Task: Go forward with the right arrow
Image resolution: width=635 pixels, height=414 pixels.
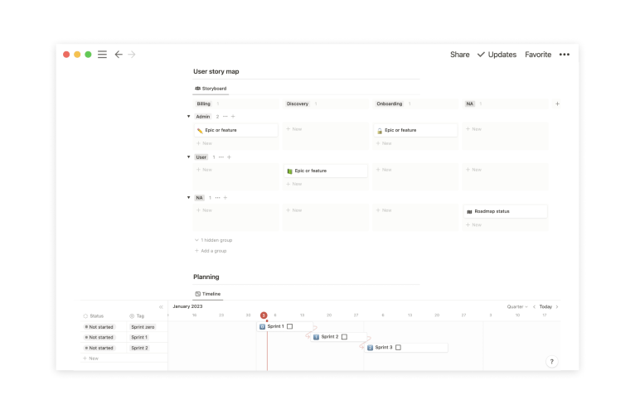Action: 132,54
